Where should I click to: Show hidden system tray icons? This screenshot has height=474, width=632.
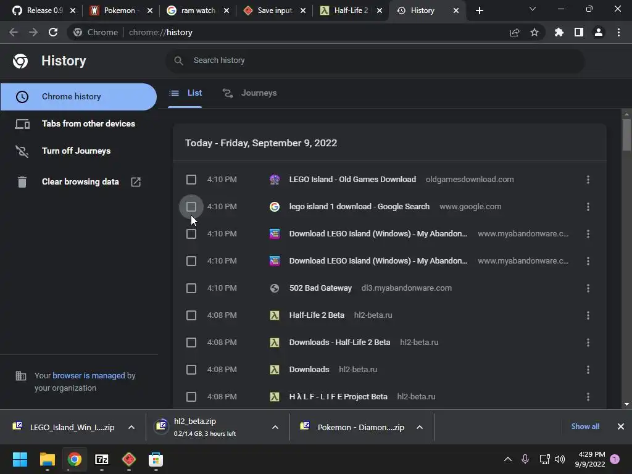coord(508,459)
